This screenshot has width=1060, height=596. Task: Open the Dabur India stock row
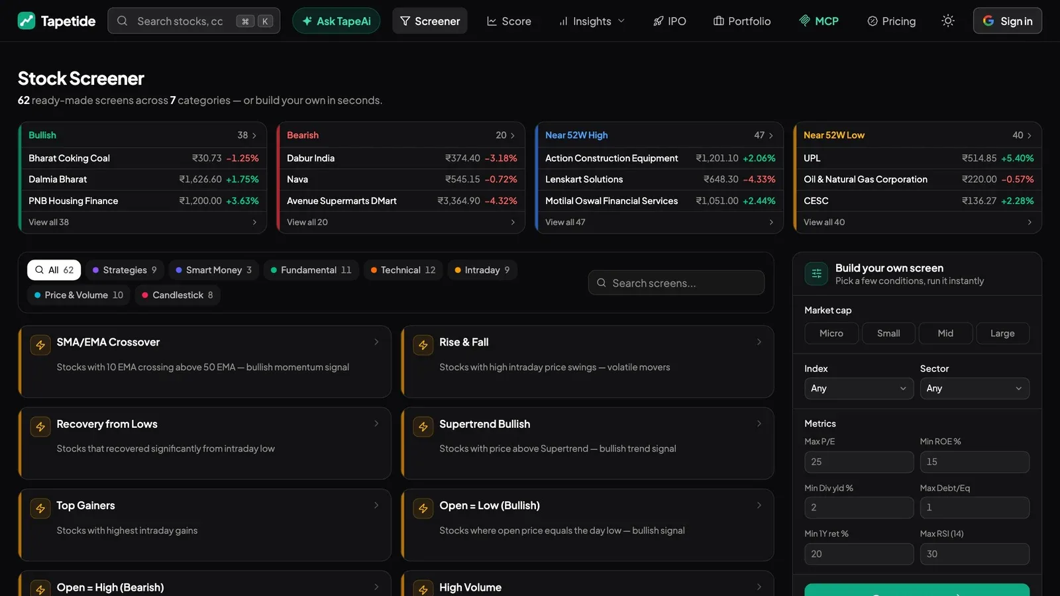pyautogui.click(x=401, y=158)
